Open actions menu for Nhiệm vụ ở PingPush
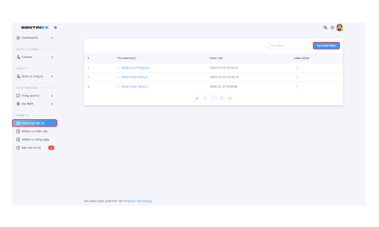379x227 pixels. [x=297, y=68]
